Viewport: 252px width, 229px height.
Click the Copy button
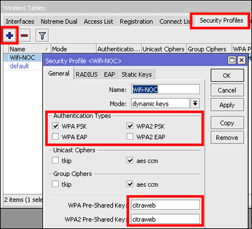[x=227, y=123]
